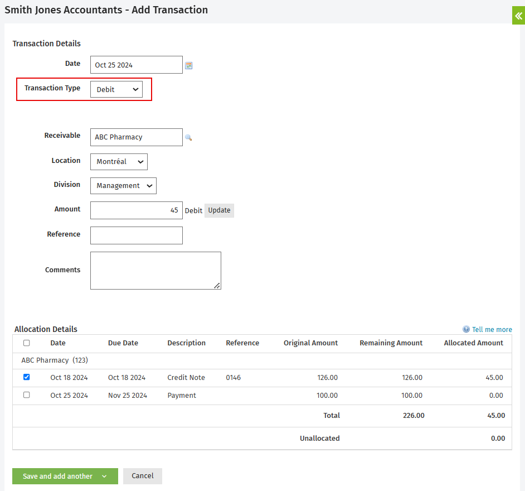Uncheck the Credit Note allocation checkbox
Image resolution: width=525 pixels, height=491 pixels.
(x=26, y=377)
